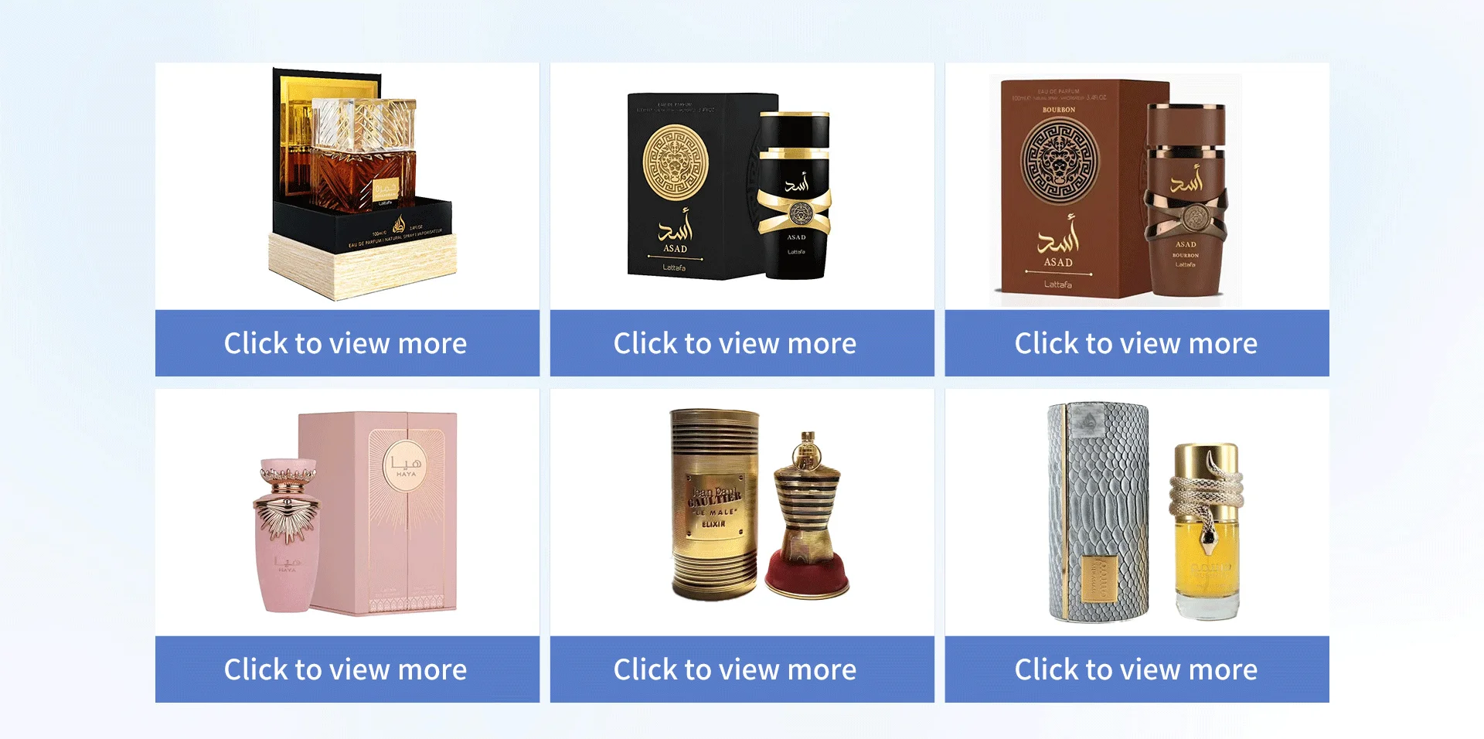Click view more under gold box amber perfume
Image resolution: width=1484 pixels, height=739 pixels.
point(347,343)
